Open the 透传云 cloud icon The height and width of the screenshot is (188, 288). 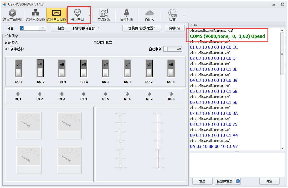[x=149, y=13]
